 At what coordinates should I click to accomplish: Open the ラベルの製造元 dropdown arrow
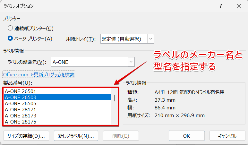(x=131, y=62)
